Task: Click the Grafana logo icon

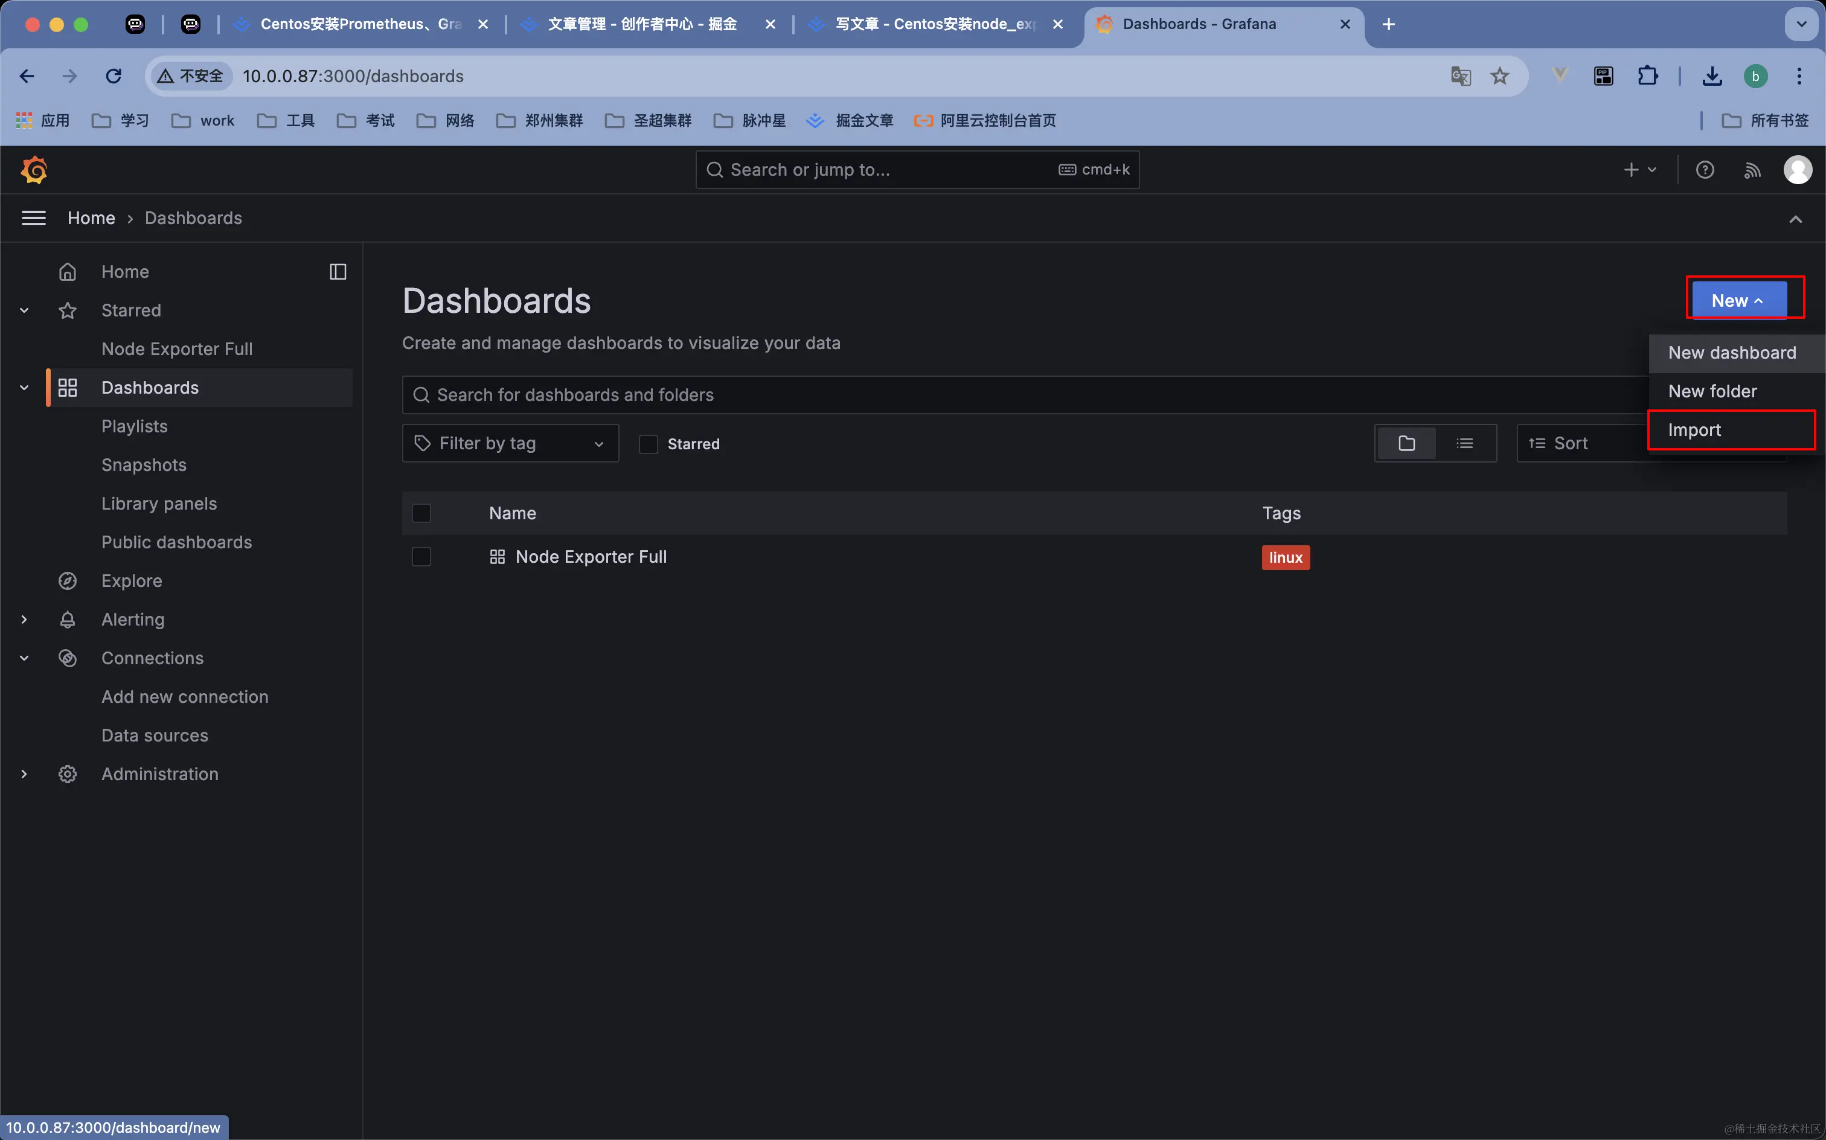Action: click(x=34, y=170)
